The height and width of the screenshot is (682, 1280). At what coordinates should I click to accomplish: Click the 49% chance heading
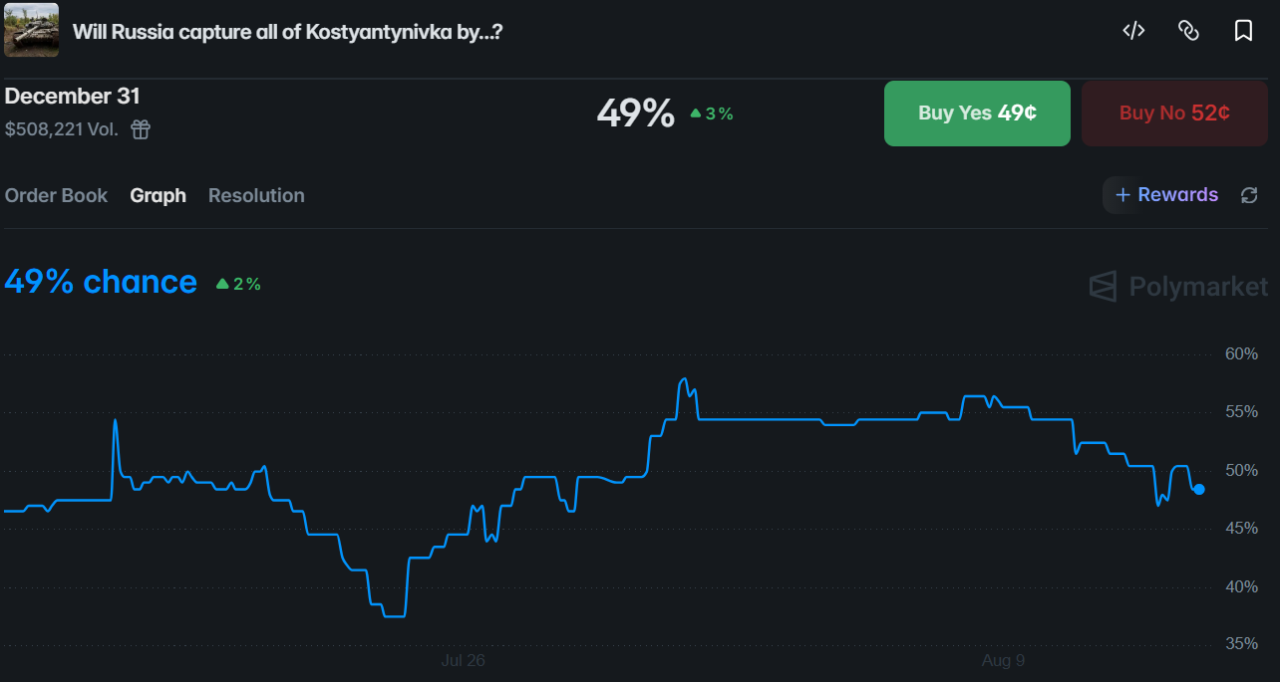click(x=101, y=282)
